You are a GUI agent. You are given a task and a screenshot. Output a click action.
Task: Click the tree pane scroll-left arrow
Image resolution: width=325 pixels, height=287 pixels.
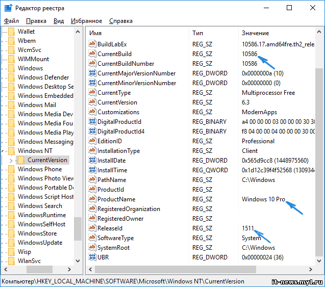click(x=6, y=269)
